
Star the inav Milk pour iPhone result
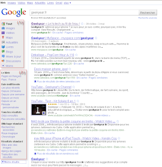[119, 138]
